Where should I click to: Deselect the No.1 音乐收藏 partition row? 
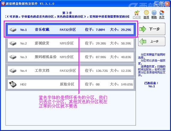tap(71, 30)
